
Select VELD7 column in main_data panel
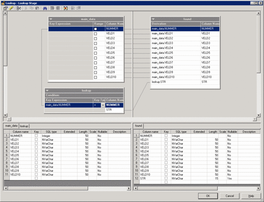point(115,63)
